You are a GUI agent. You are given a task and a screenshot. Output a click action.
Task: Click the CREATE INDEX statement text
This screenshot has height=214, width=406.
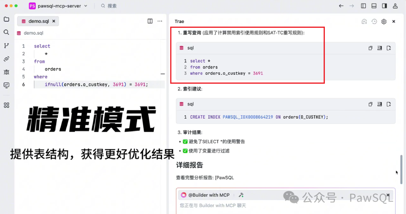259,117
